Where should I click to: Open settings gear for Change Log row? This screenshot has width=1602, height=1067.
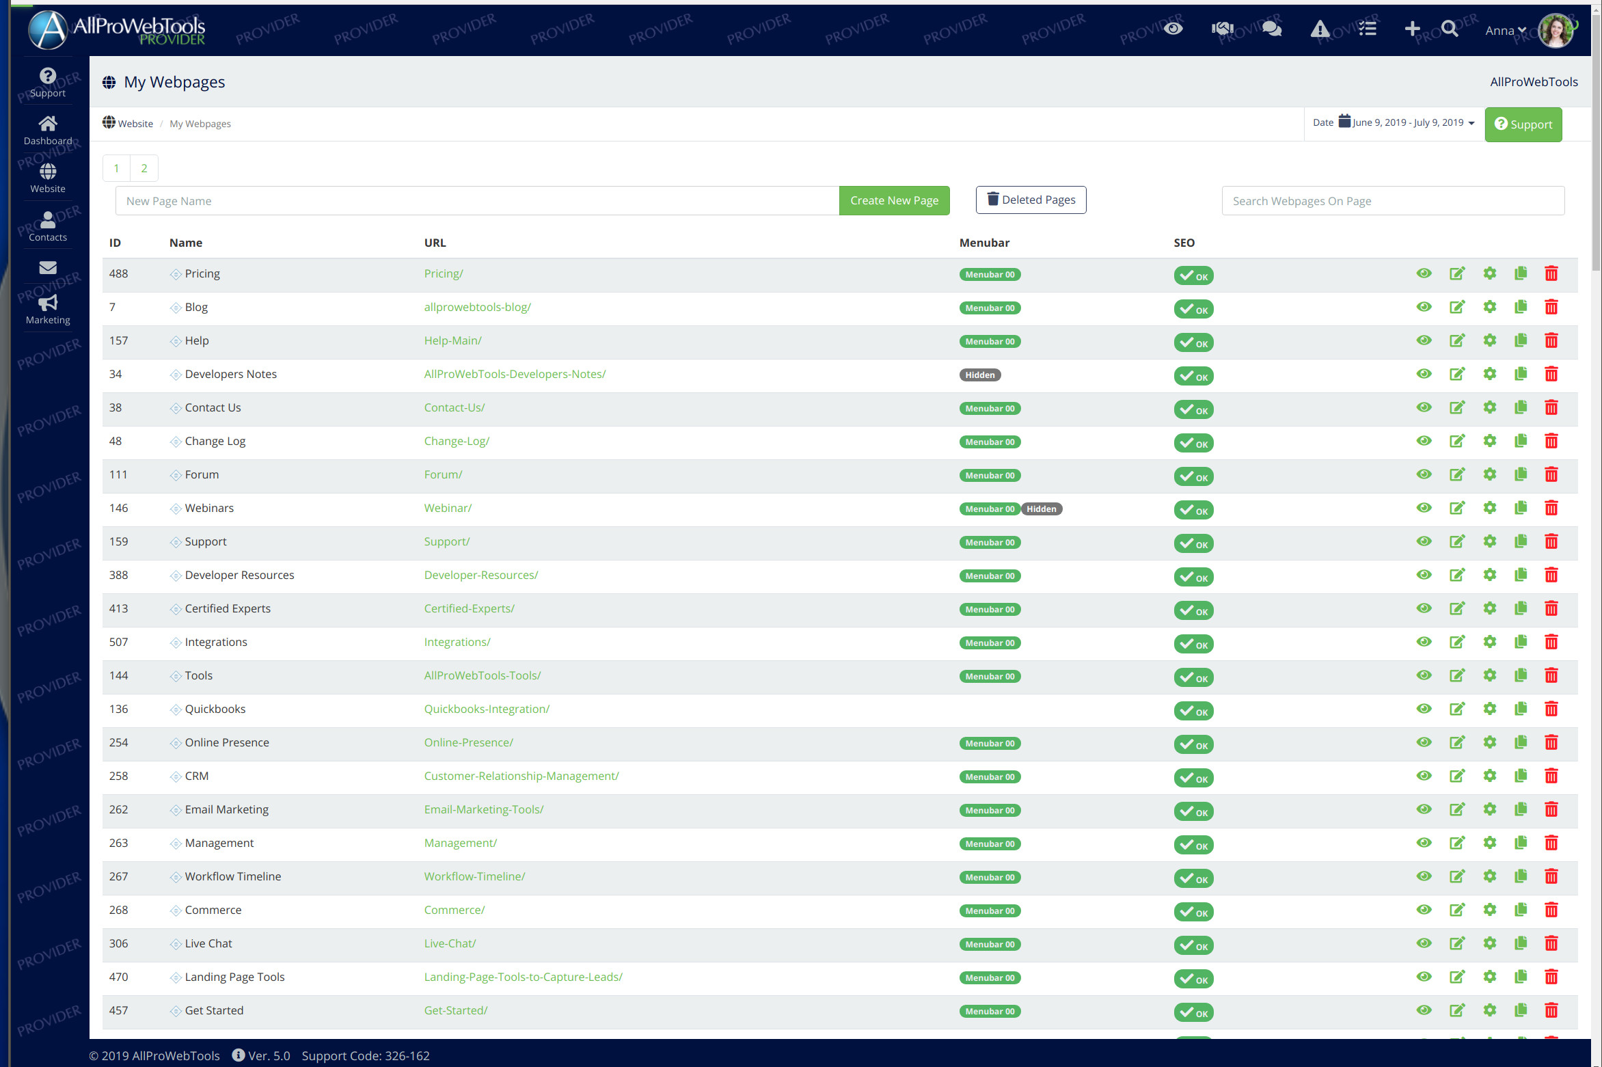1490,442
